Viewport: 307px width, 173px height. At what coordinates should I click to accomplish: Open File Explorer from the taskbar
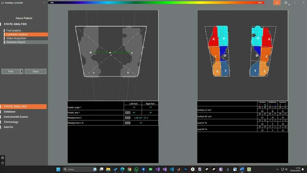click(x=108, y=169)
